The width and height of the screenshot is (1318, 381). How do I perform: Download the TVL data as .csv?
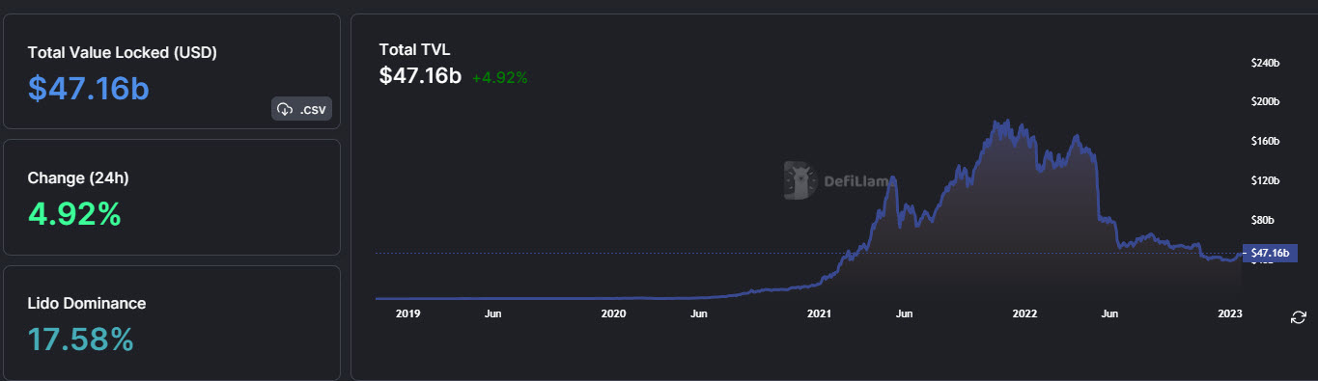point(301,109)
